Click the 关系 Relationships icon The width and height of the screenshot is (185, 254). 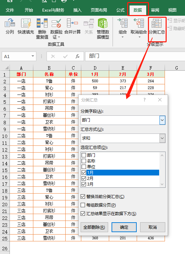point(89,23)
